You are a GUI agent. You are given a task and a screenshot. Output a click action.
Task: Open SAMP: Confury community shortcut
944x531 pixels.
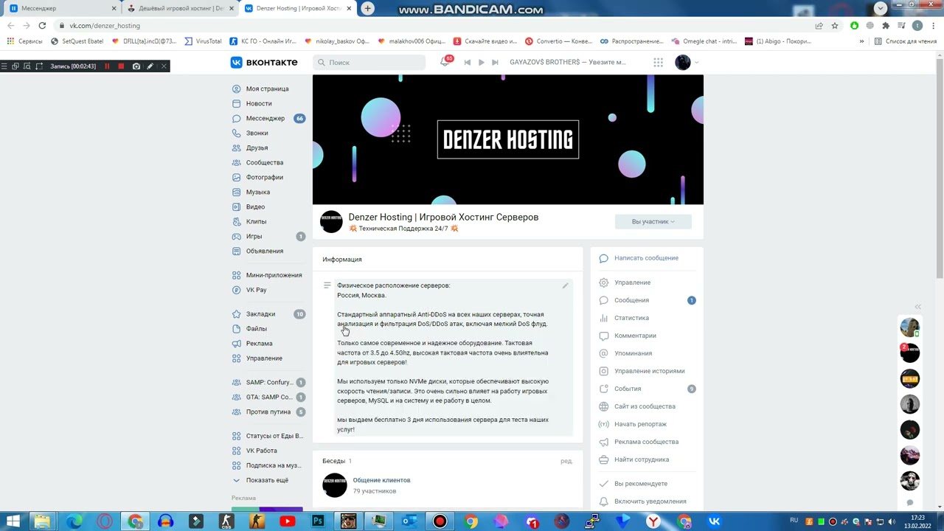coord(269,382)
